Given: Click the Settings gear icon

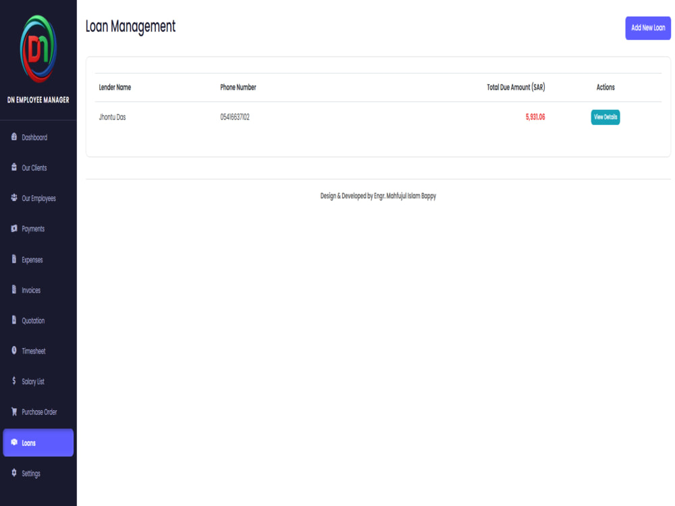Looking at the screenshot, I should 13,473.
